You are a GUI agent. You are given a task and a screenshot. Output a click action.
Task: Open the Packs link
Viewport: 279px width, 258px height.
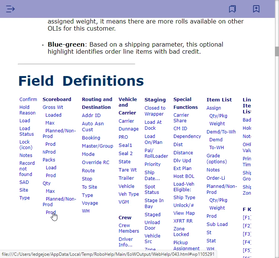click(x=49, y=160)
